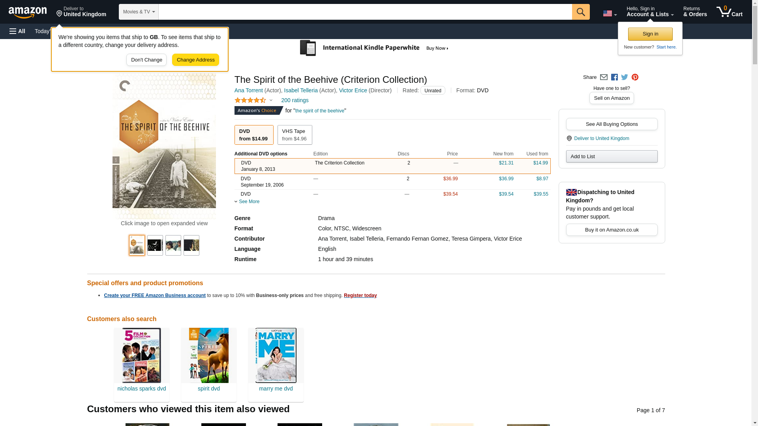This screenshot has width=758, height=426.
Task: Share on Twitter icon
Action: [625, 77]
